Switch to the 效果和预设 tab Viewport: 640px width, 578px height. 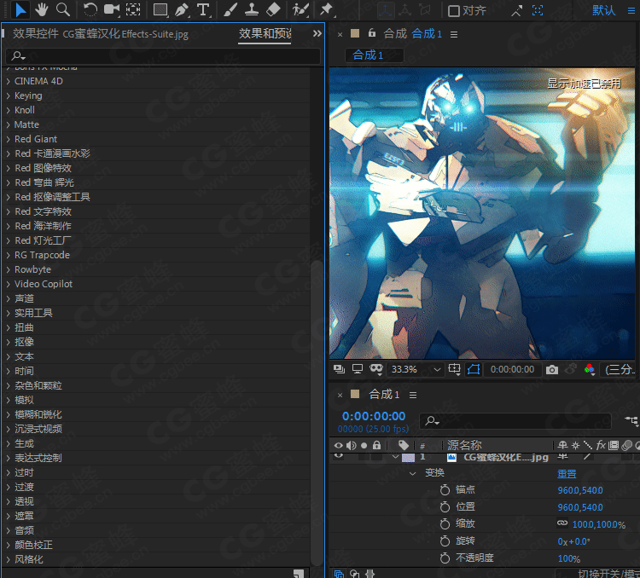pos(265,33)
